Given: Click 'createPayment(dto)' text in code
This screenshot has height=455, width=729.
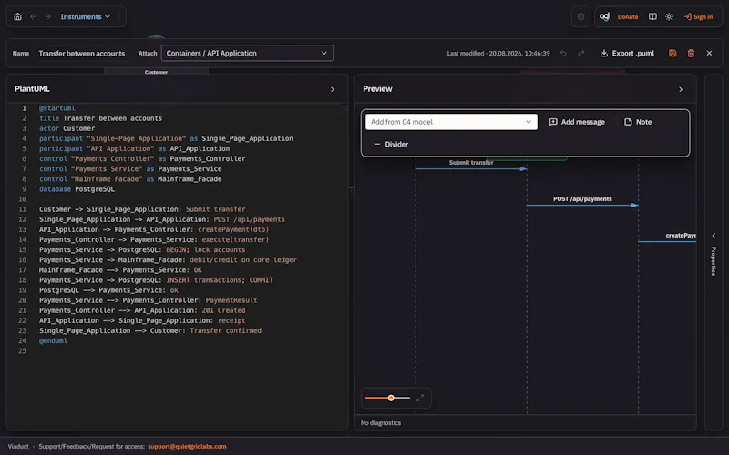Looking at the screenshot, I should click(233, 229).
